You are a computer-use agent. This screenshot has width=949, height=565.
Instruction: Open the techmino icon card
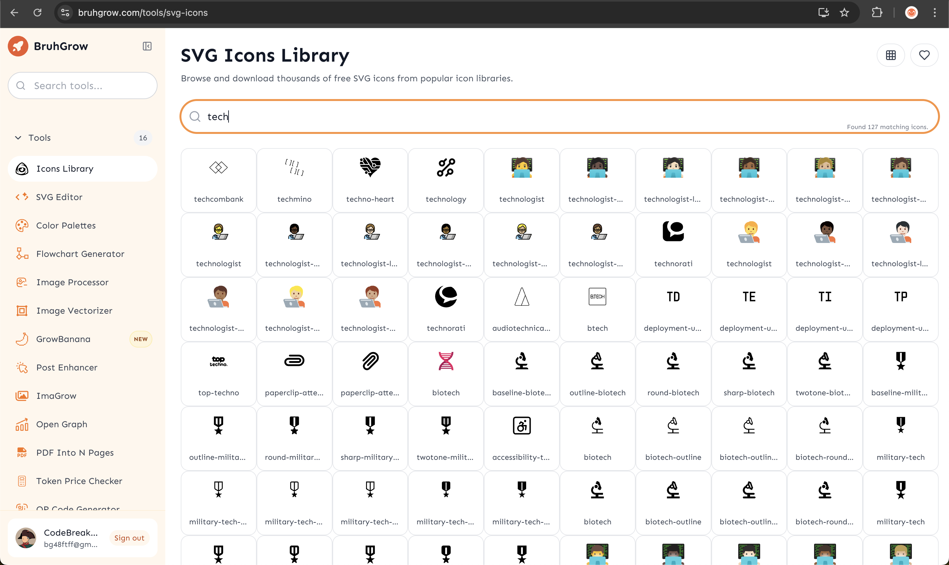pyautogui.click(x=294, y=180)
